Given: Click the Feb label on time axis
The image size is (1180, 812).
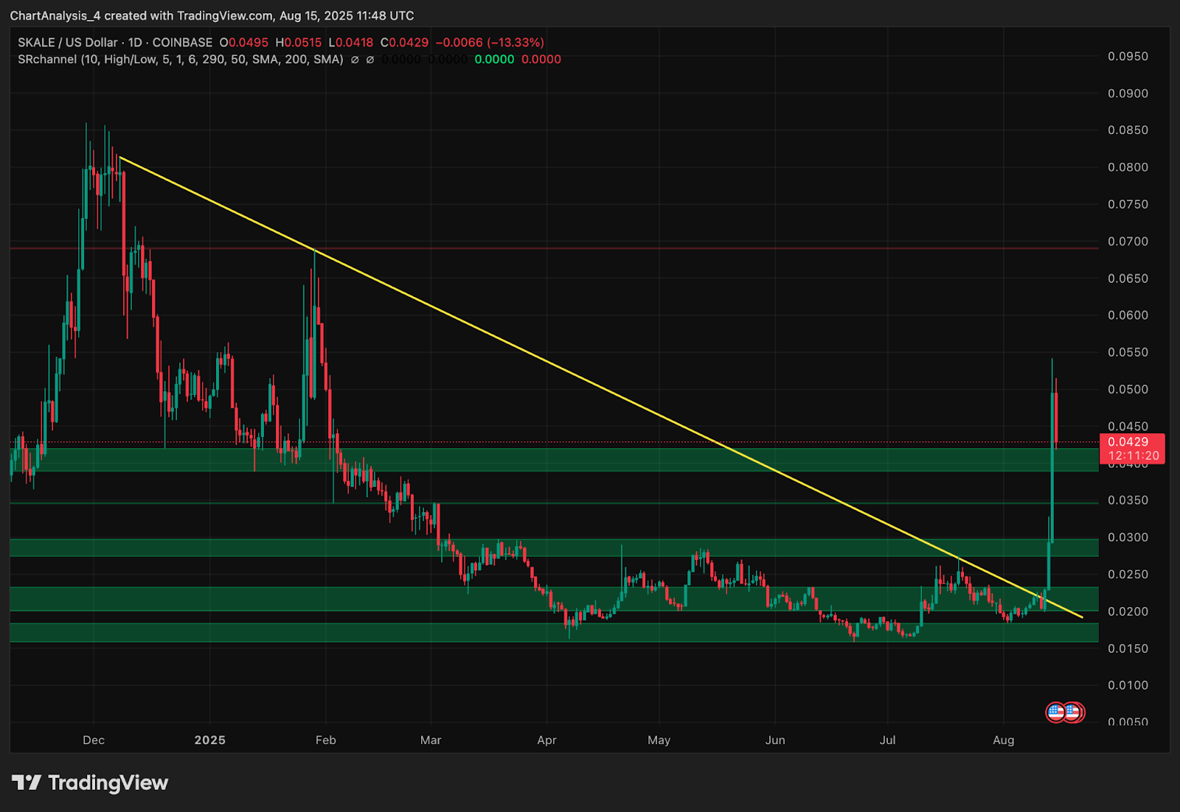Looking at the screenshot, I should tap(325, 740).
